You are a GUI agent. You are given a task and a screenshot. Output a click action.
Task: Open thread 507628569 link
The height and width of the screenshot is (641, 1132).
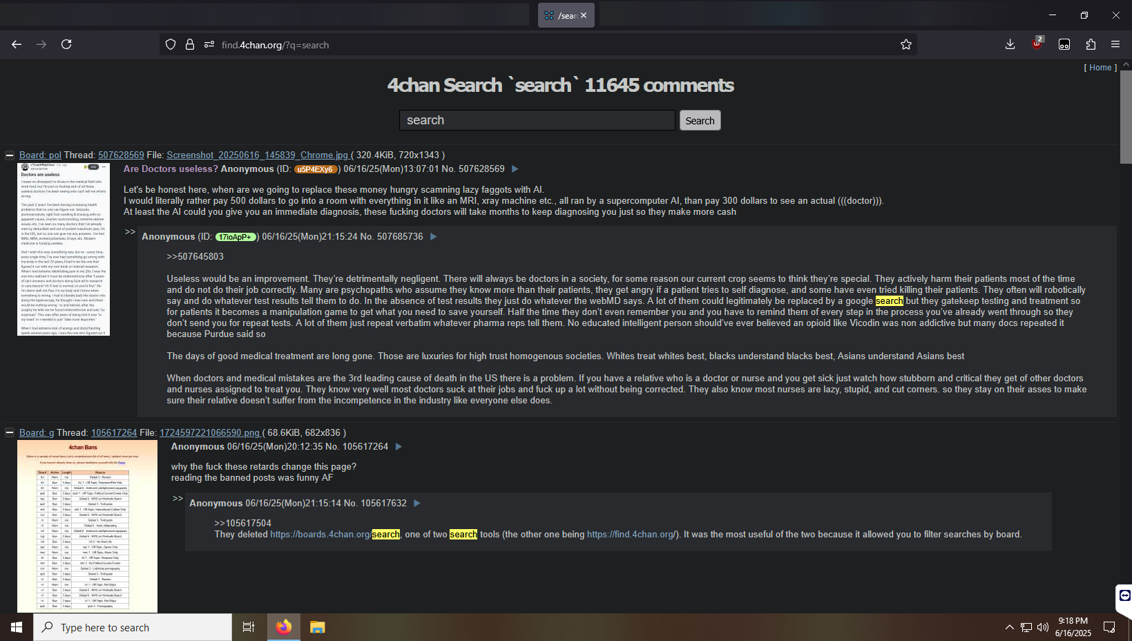point(121,155)
